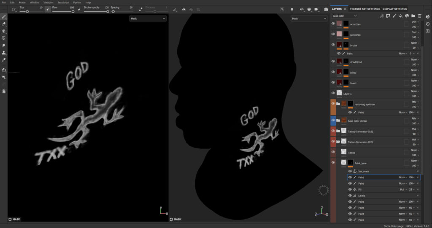Switch to Texture Set Settings tab

click(x=365, y=9)
